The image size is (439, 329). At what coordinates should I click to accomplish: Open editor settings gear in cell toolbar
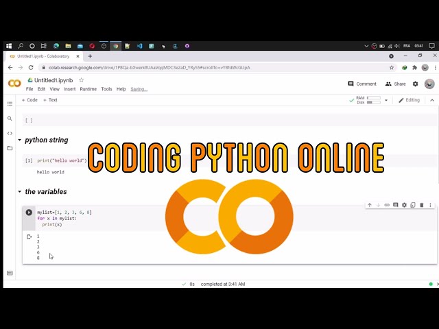coord(404,205)
